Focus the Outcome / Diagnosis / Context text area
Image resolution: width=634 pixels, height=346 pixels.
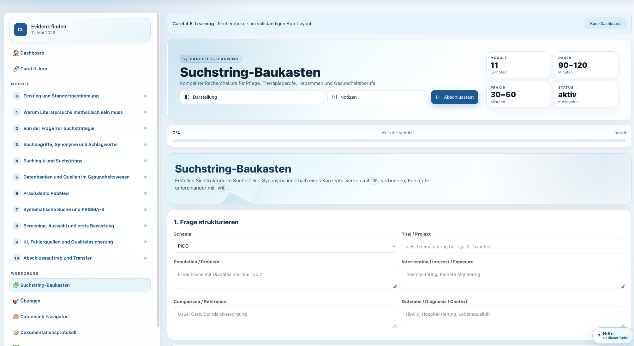[513, 318]
